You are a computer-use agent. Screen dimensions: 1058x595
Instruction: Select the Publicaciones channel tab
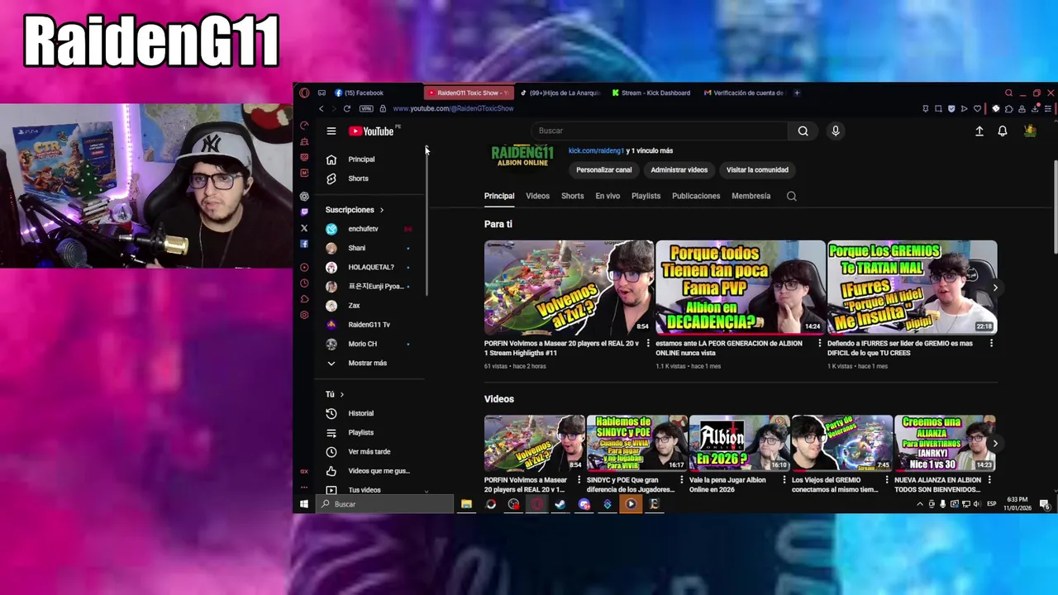696,196
